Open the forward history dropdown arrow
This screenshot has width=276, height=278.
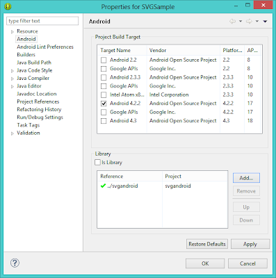point(257,22)
